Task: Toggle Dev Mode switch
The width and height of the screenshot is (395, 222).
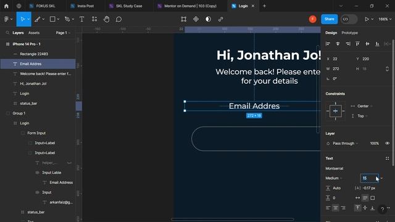Action: coord(349,19)
